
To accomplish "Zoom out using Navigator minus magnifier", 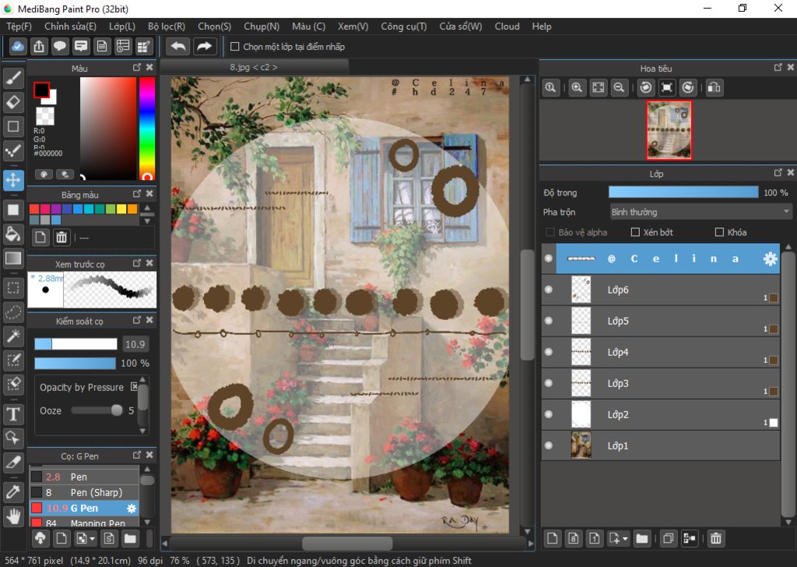I will point(619,87).
